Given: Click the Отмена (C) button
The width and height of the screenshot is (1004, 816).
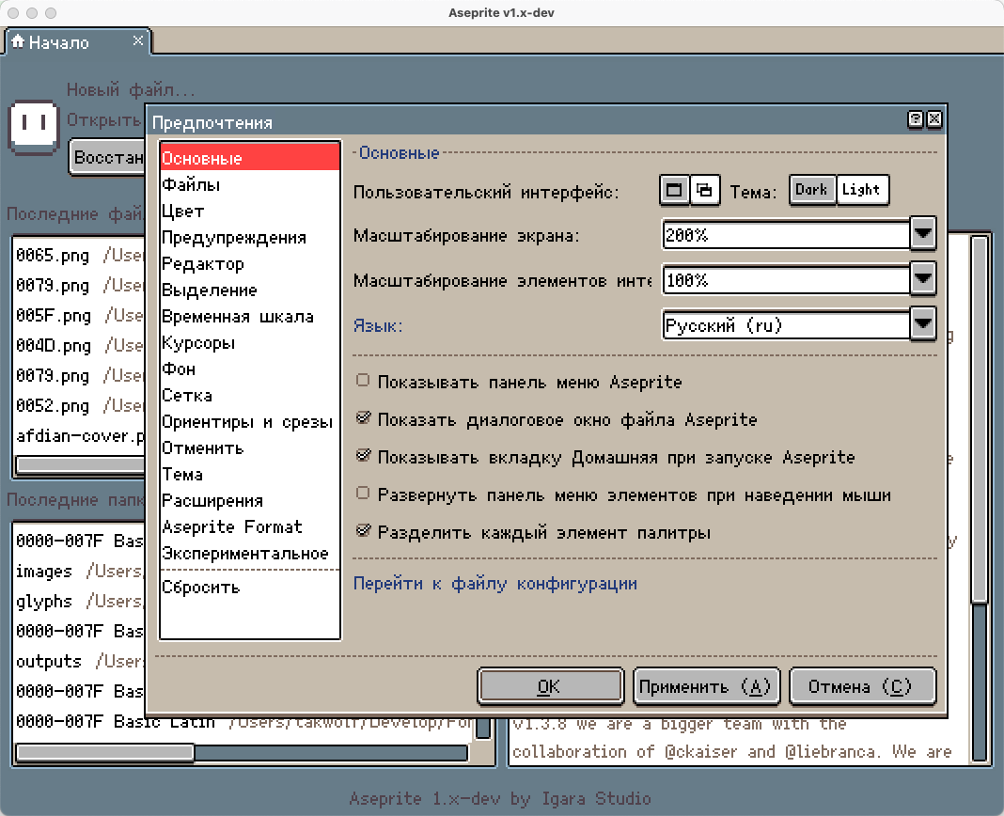Looking at the screenshot, I should [862, 686].
